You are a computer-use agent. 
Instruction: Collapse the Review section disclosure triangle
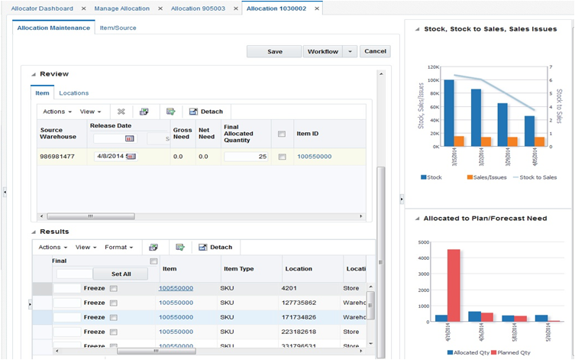[x=34, y=74]
